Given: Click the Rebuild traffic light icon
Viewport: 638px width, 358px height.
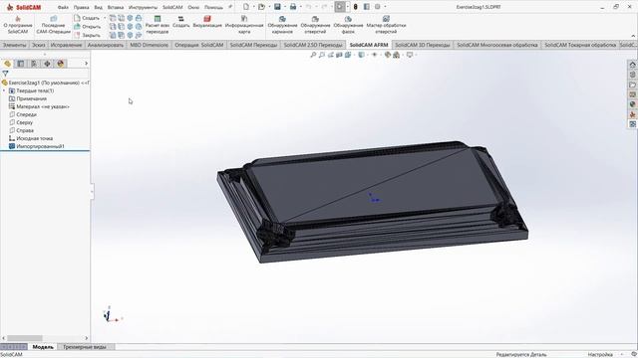Looking at the screenshot, I should pyautogui.click(x=356, y=7).
